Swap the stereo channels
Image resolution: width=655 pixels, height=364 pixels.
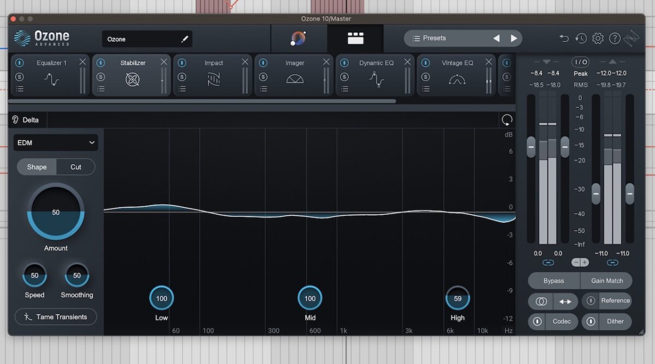coord(565,301)
